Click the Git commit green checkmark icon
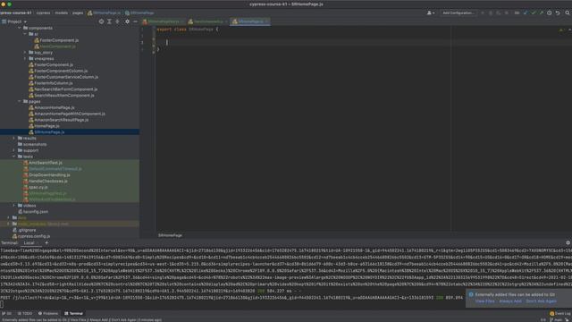The width and height of the screenshot is (572, 322). coord(534,13)
